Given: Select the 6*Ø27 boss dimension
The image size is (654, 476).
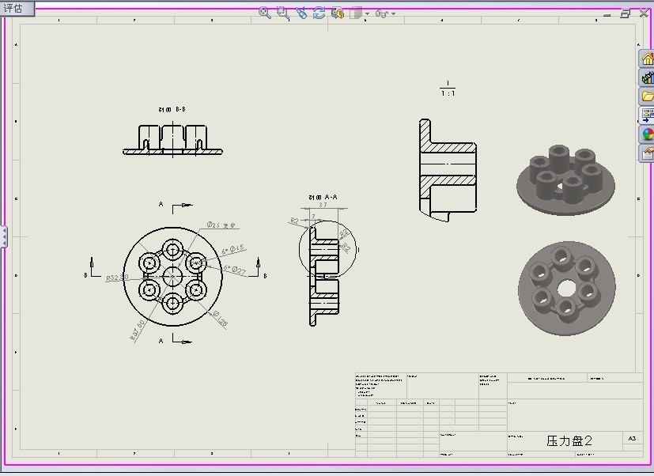Looking at the screenshot, I should [x=235, y=270].
